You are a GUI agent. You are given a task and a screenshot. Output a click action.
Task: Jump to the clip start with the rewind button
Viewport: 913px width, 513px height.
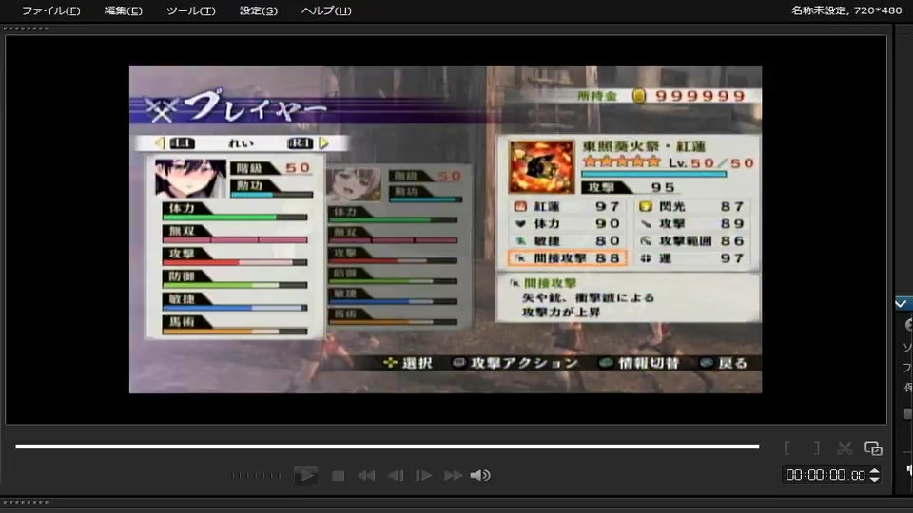click(366, 476)
